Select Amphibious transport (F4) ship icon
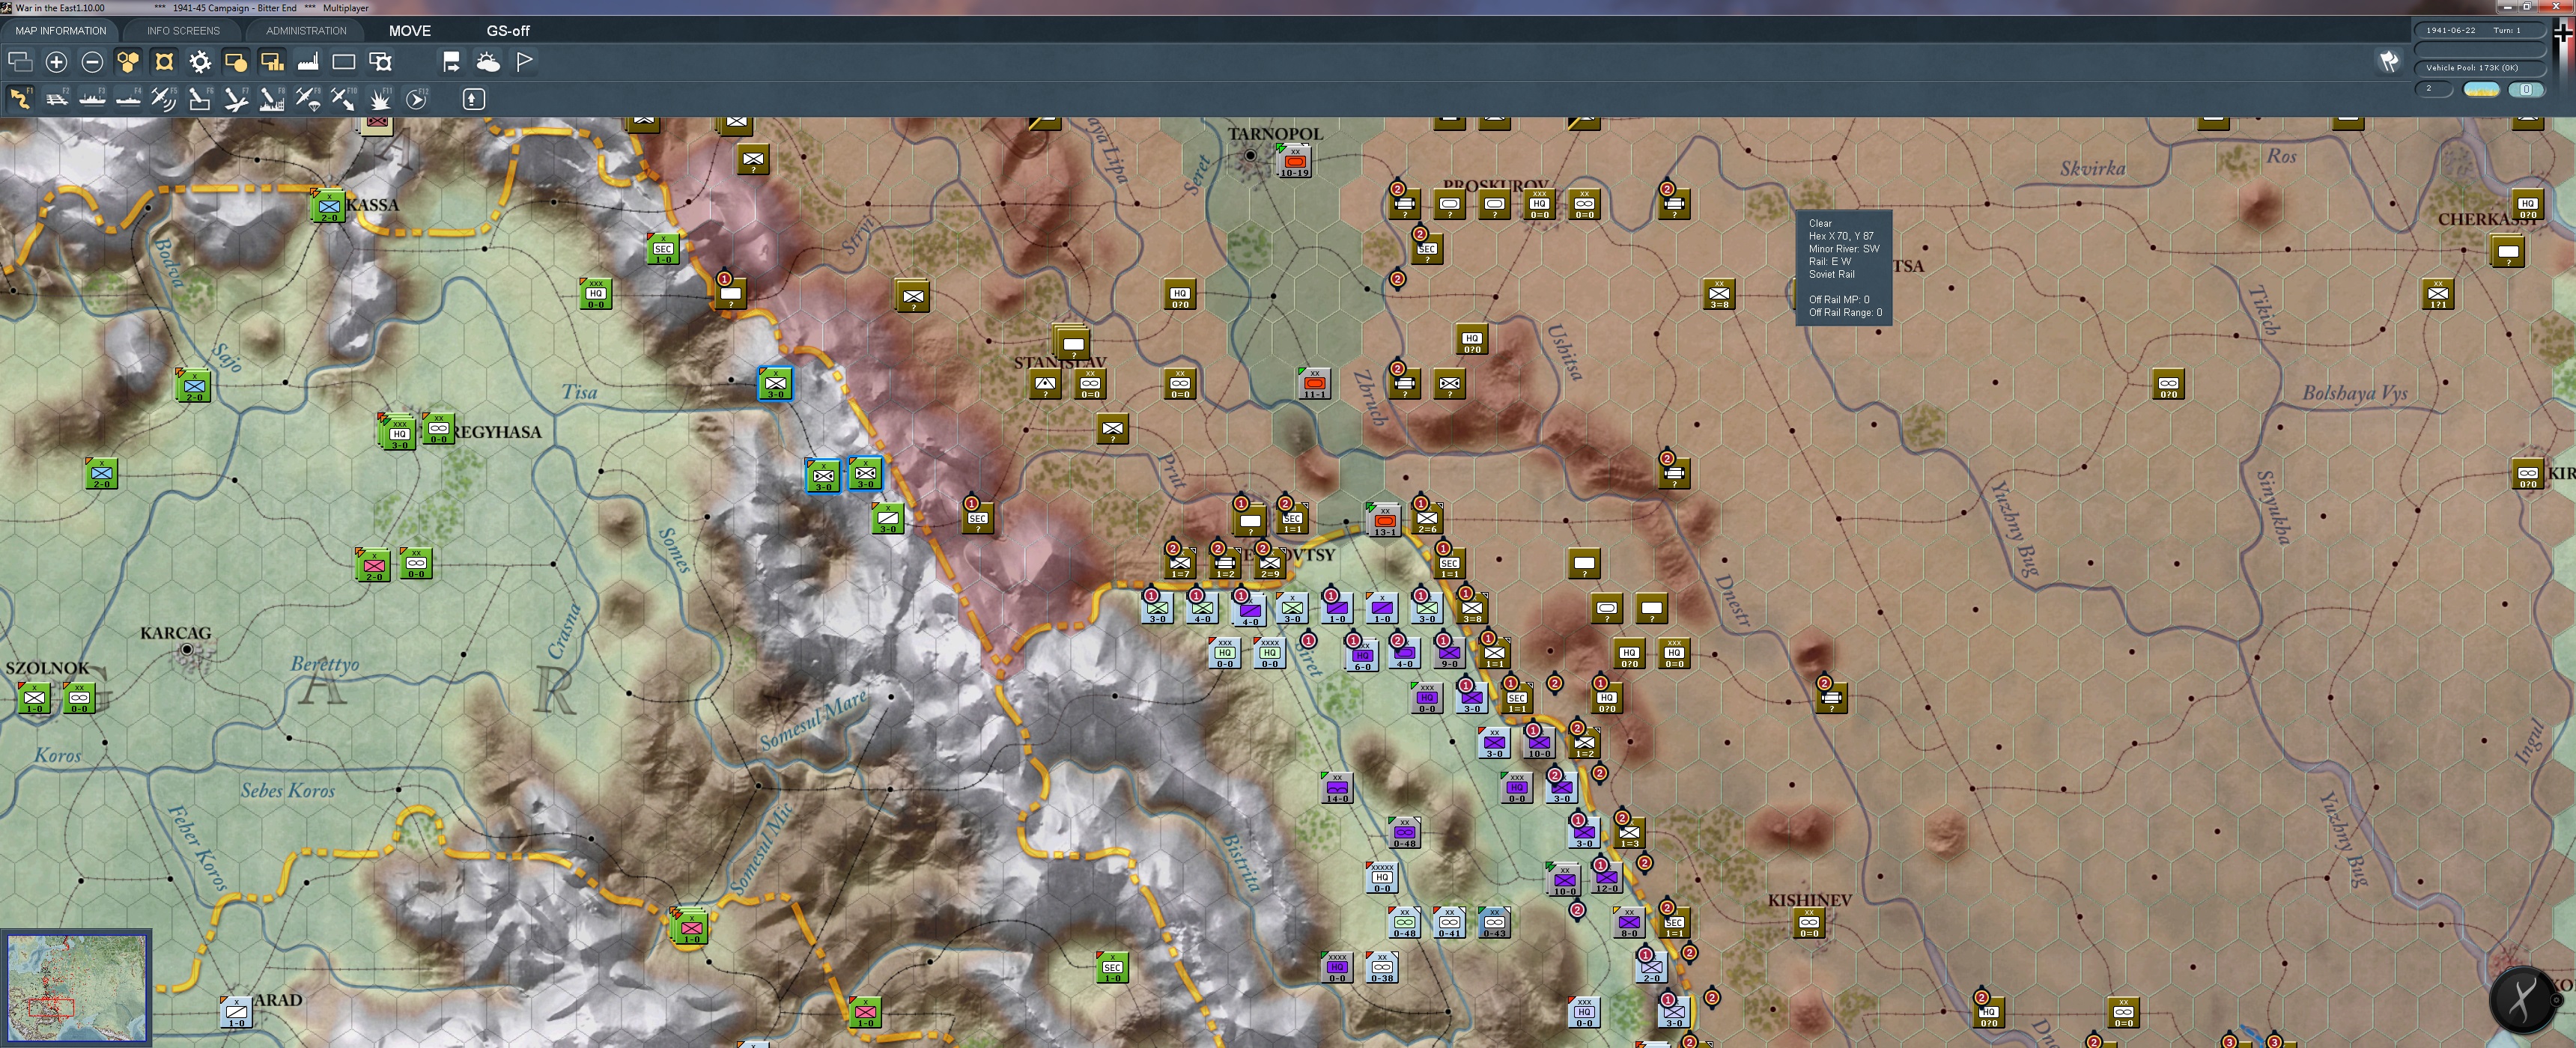2576x1048 pixels. pos(128,98)
